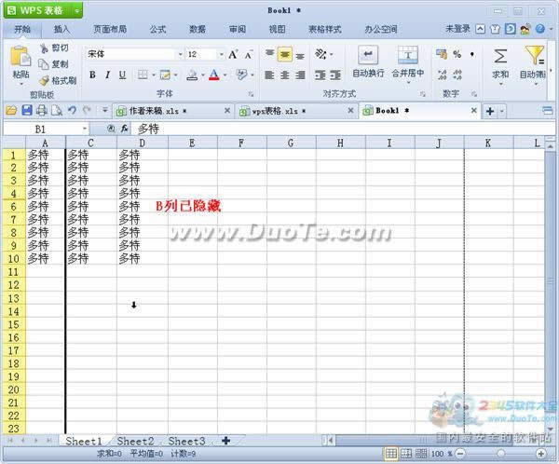Expand the quick access toolbar customize arrow

point(104,110)
